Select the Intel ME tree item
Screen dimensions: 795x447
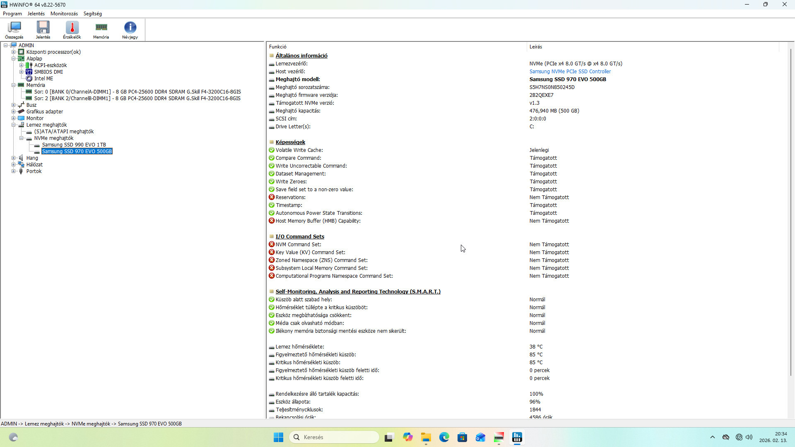[43, 79]
